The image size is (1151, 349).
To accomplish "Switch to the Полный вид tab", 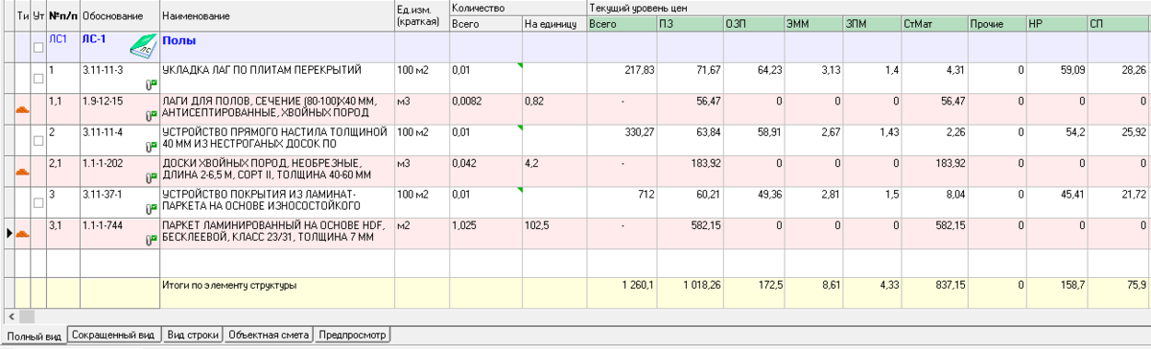I will pyautogui.click(x=34, y=336).
